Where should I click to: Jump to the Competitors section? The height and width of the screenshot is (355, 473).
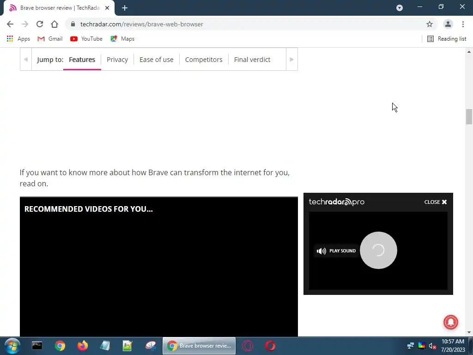204,60
